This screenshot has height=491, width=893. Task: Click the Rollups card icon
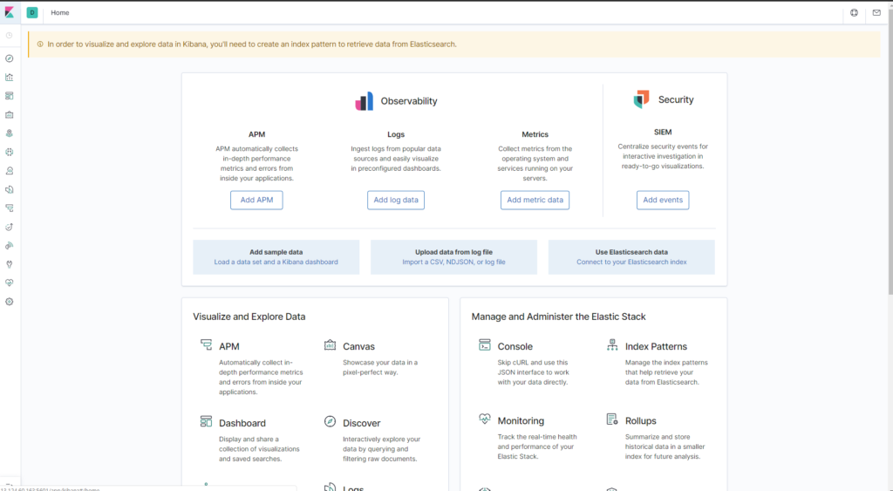(x=612, y=419)
